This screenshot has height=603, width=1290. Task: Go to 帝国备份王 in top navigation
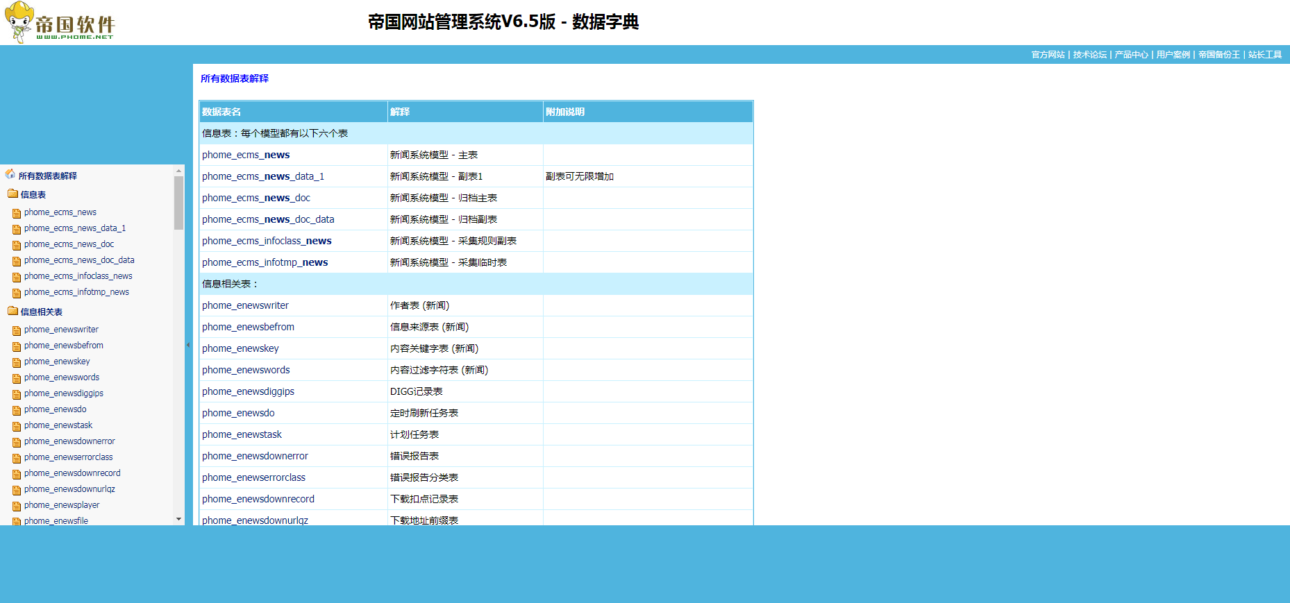[x=1218, y=55]
